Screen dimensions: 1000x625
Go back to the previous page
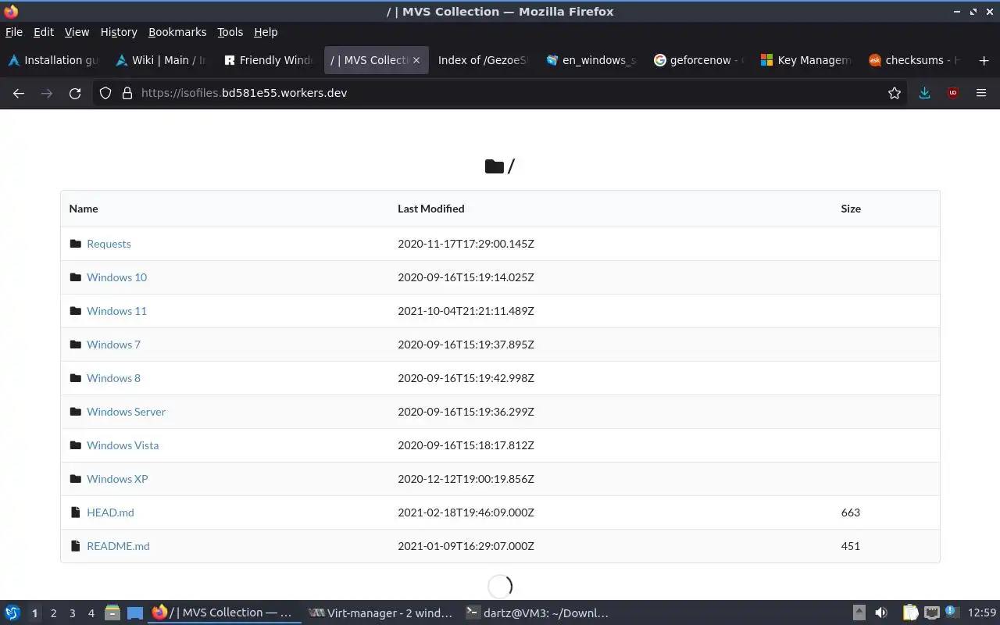pos(19,93)
